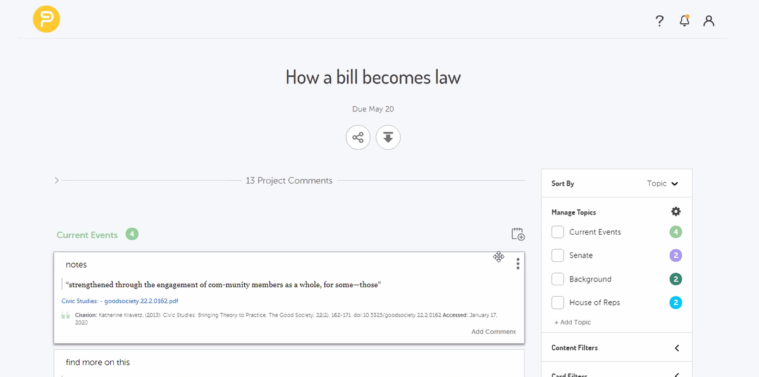Click the 13 Project Comments label
Viewport: 759px width, 377px height.
289,180
